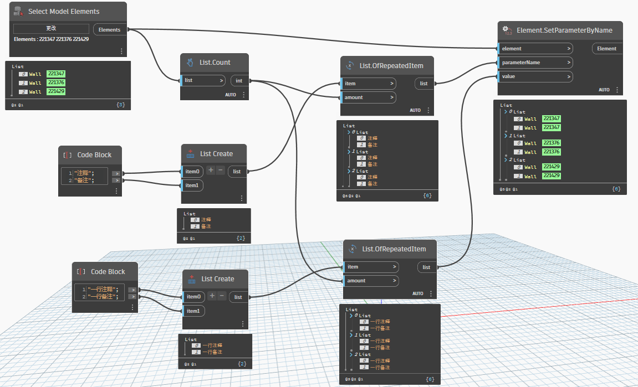This screenshot has width=638, height=387.
Task: Remove an input with minus on lower List Create
Action: coord(222,296)
